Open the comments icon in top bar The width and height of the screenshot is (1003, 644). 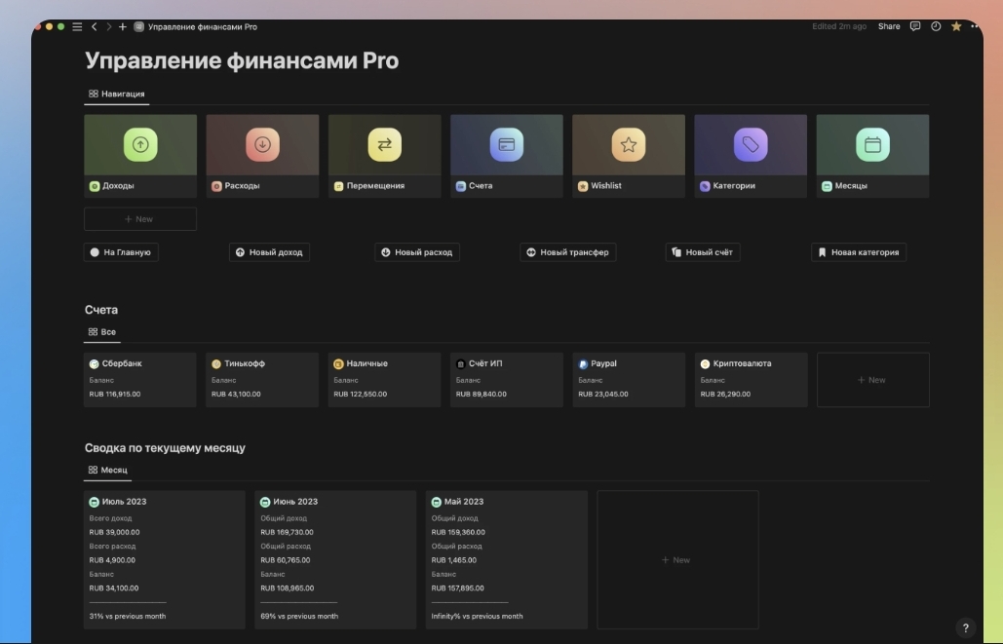pyautogui.click(x=915, y=26)
